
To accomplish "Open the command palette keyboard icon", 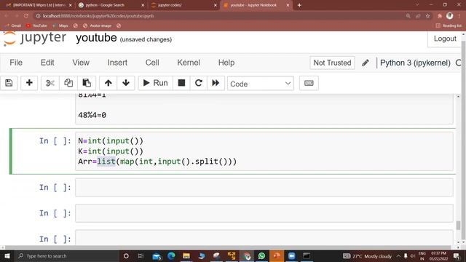I will [x=309, y=83].
